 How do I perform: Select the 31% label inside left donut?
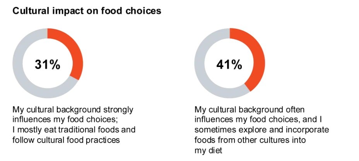pos(48,65)
